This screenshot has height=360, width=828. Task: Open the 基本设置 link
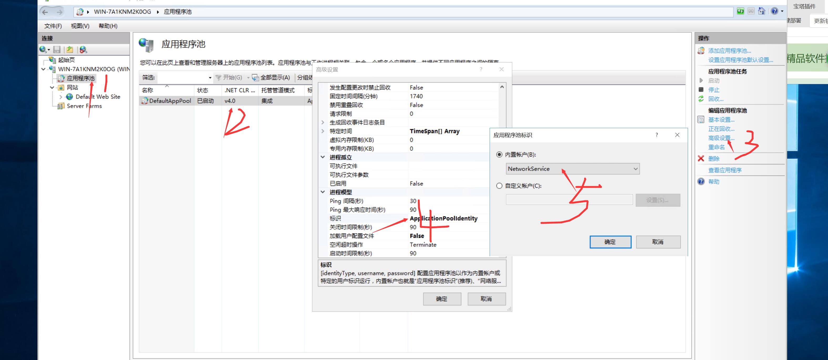tap(721, 120)
